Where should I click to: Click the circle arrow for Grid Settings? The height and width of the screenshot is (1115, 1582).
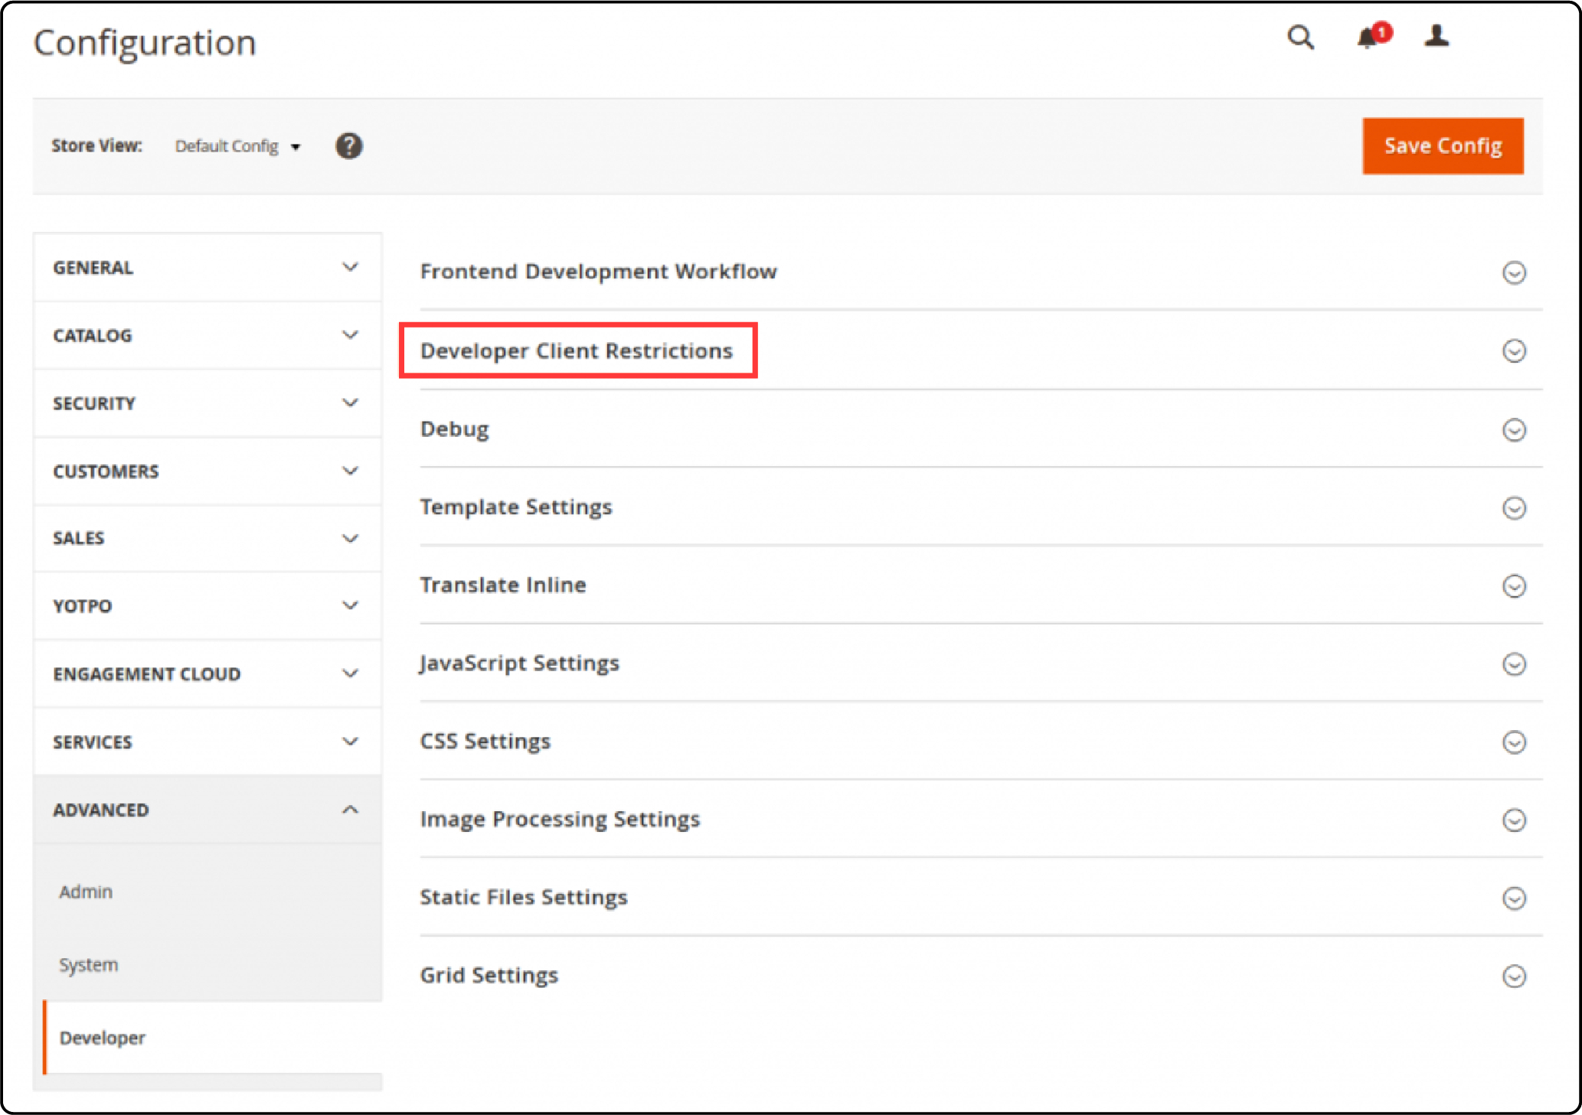point(1514,976)
